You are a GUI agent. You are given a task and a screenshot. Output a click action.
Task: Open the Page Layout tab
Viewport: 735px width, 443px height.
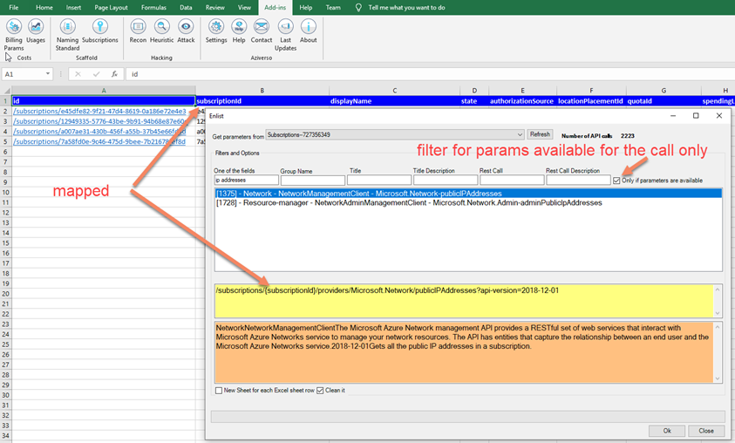[x=112, y=7]
